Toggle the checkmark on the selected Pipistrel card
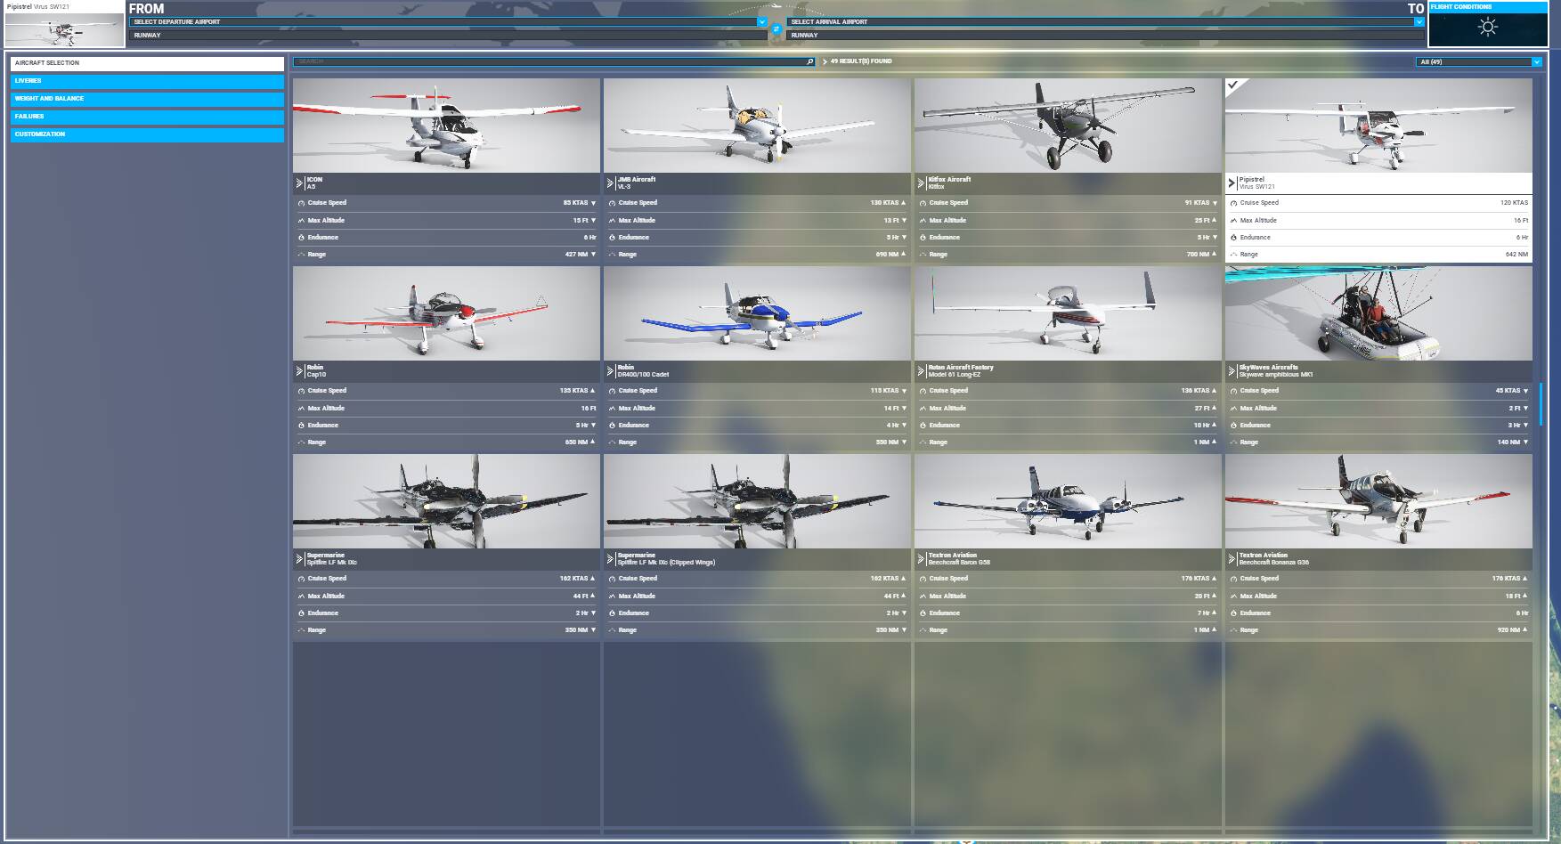The height and width of the screenshot is (844, 1561). 1233,85
